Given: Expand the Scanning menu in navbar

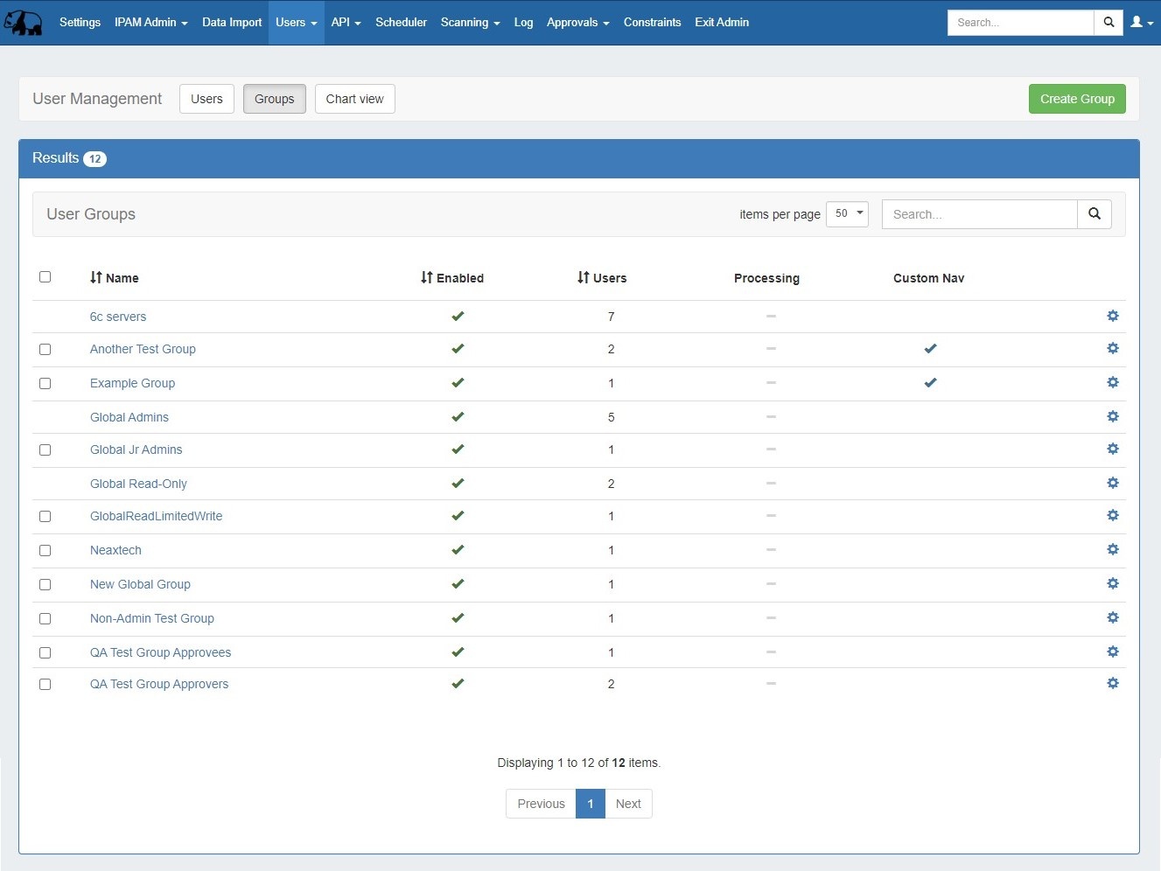Looking at the screenshot, I should [470, 23].
